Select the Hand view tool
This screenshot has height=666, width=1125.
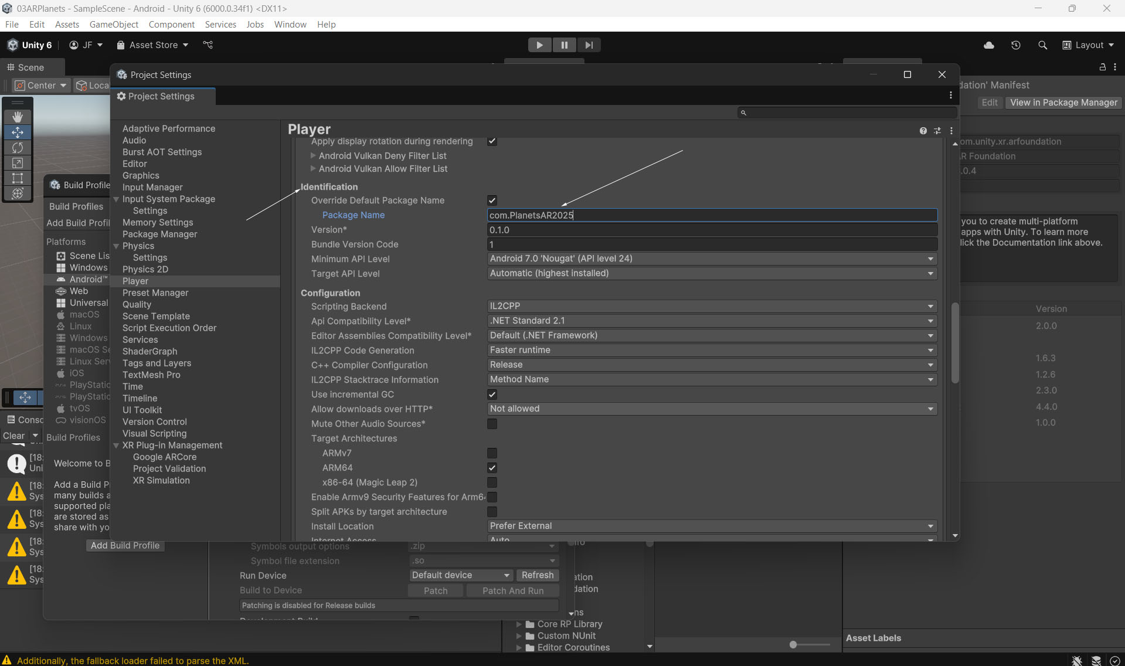(18, 117)
